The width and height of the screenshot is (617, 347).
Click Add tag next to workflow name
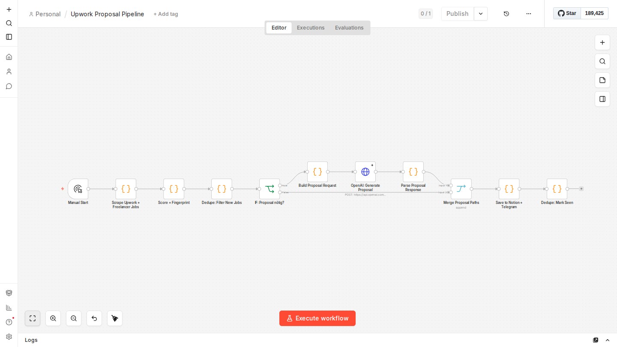click(x=166, y=14)
